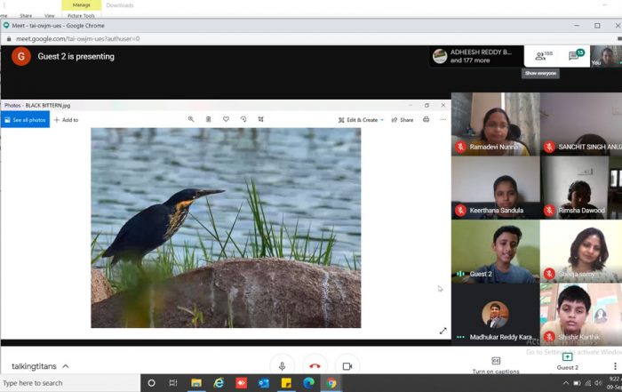Image resolution: width=622 pixels, height=392 pixels.
Task: Show hidden system tray icons
Action: 566,383
